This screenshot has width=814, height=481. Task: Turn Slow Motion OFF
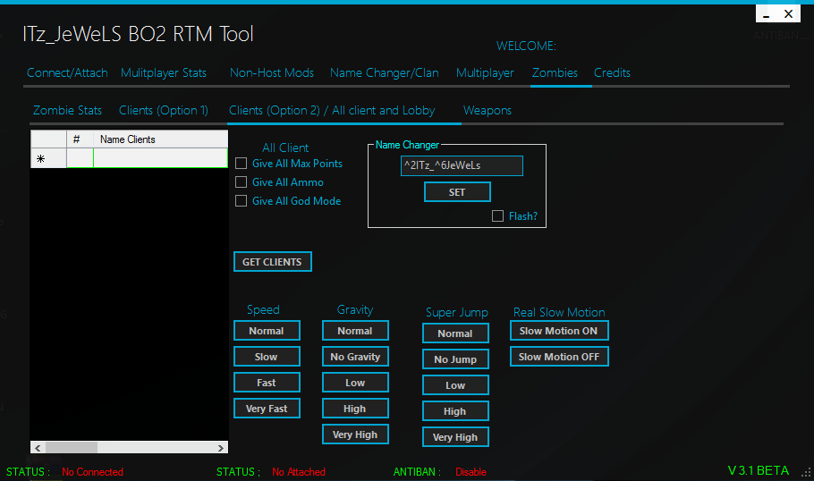[x=558, y=357]
